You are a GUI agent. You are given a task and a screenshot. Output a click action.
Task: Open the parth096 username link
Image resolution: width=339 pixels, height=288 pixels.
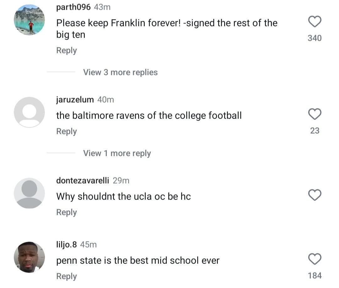pos(73,7)
